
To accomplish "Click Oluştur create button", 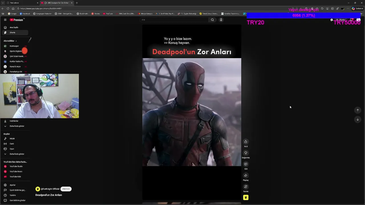I will 341,20.
